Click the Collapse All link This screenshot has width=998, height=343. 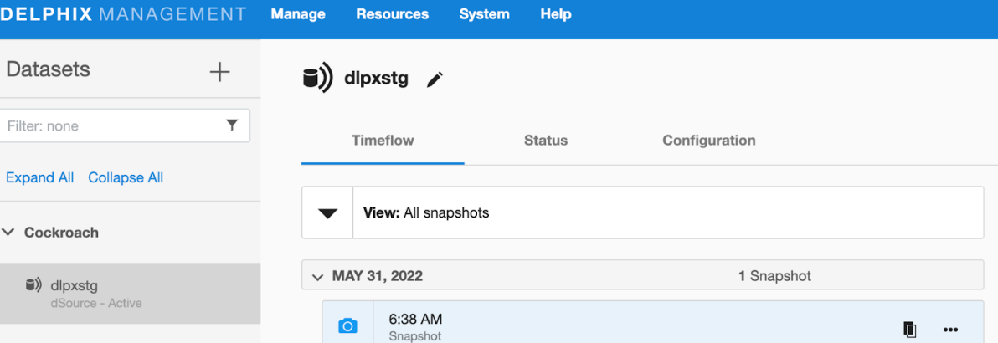(126, 177)
